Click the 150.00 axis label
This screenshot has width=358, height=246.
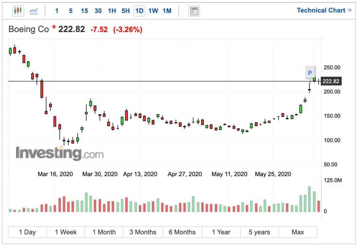click(x=332, y=116)
